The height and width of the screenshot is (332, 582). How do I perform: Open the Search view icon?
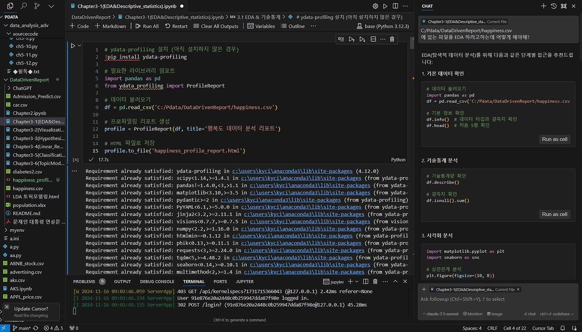pyautogui.click(x=24, y=6)
